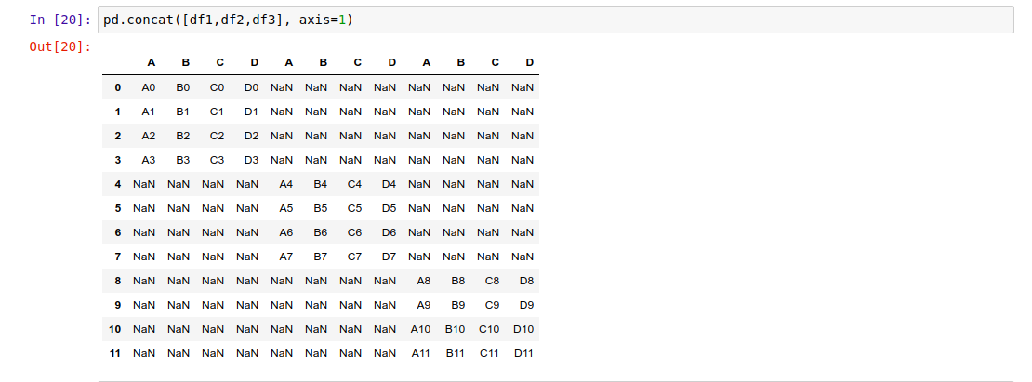Click the C6 value in the table

pyautogui.click(x=354, y=232)
